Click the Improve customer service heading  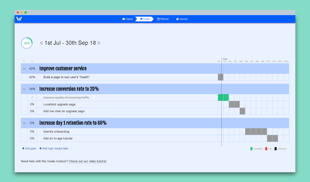(63, 68)
